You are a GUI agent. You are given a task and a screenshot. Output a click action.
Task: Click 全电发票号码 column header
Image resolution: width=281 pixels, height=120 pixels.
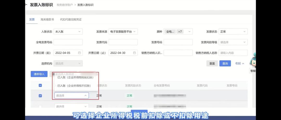coord(162,86)
